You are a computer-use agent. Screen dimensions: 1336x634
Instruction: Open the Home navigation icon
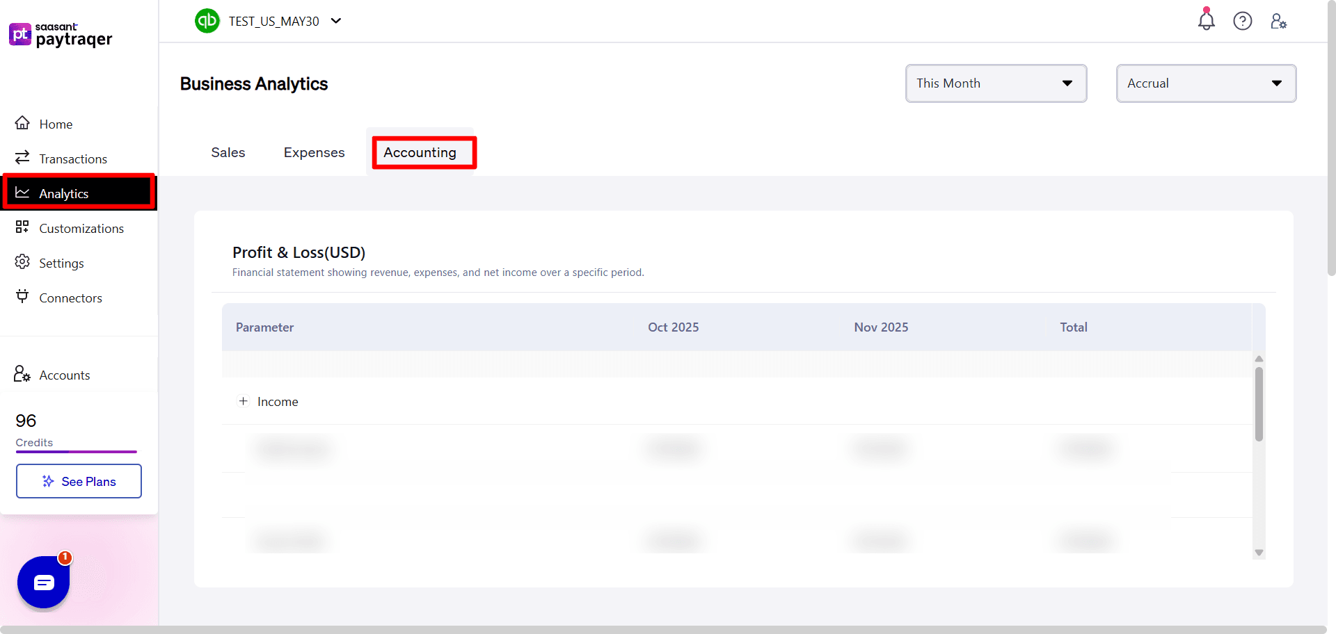coord(22,123)
